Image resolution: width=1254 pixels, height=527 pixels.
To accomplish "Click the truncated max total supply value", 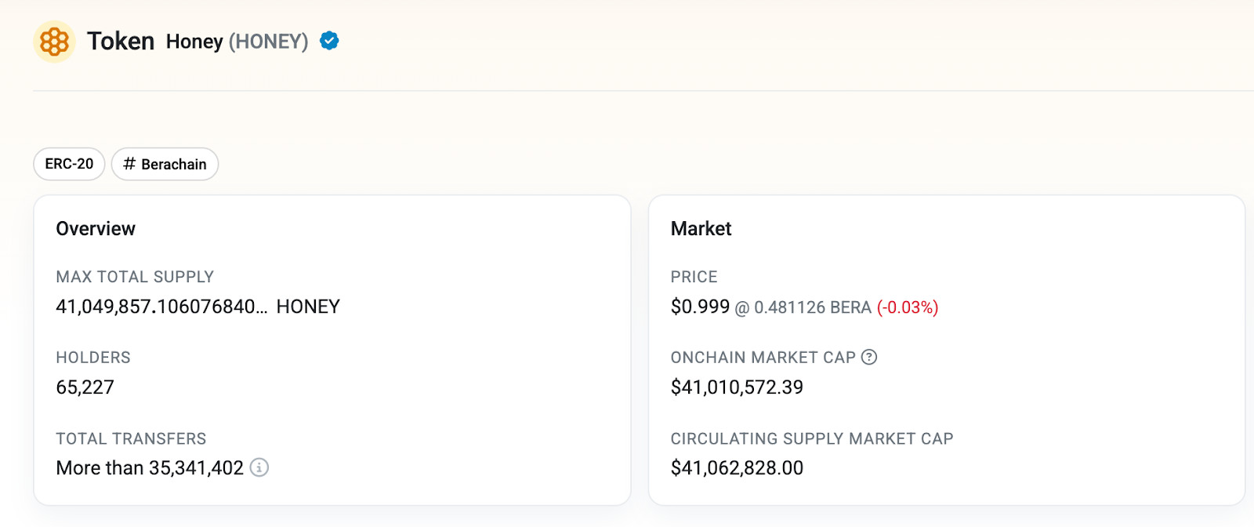I will pos(161,307).
